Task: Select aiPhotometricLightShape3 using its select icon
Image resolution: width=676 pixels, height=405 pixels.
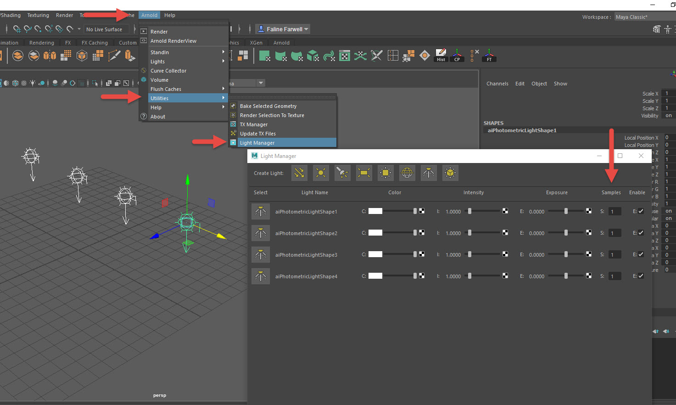Action: coord(261,255)
